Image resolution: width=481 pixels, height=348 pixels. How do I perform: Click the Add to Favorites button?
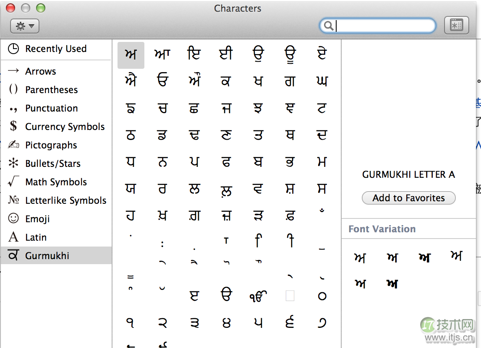[x=409, y=198]
